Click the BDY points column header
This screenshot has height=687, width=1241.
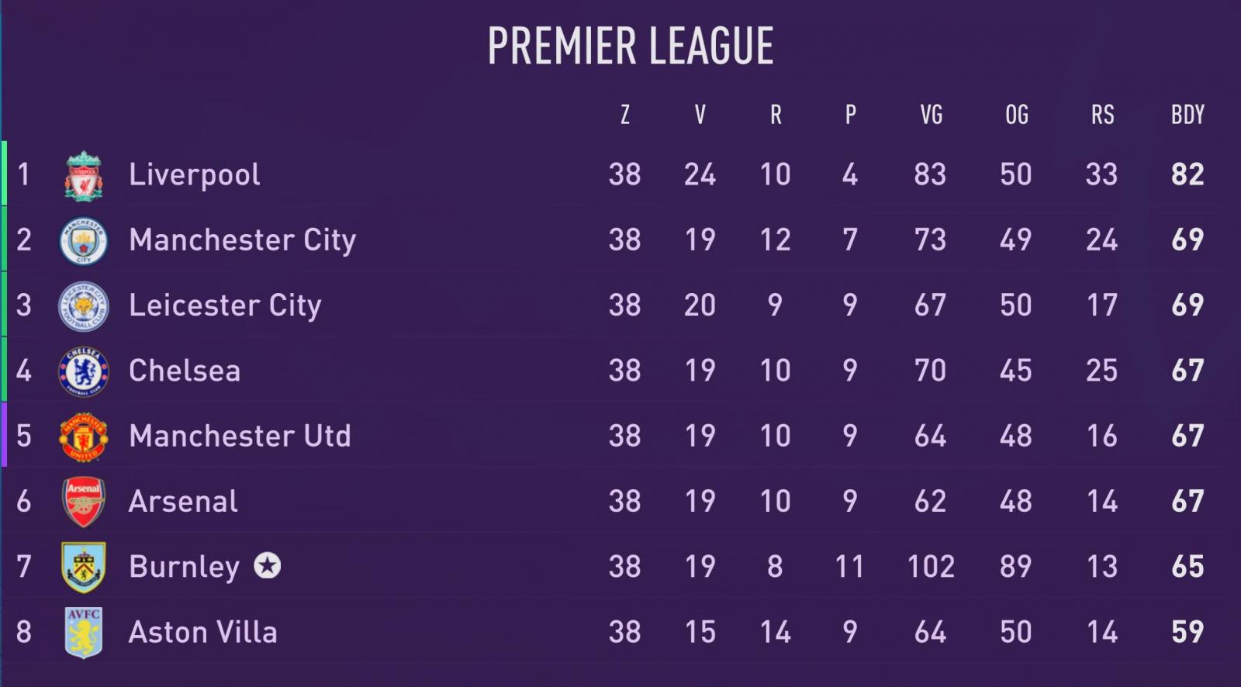point(1187,115)
